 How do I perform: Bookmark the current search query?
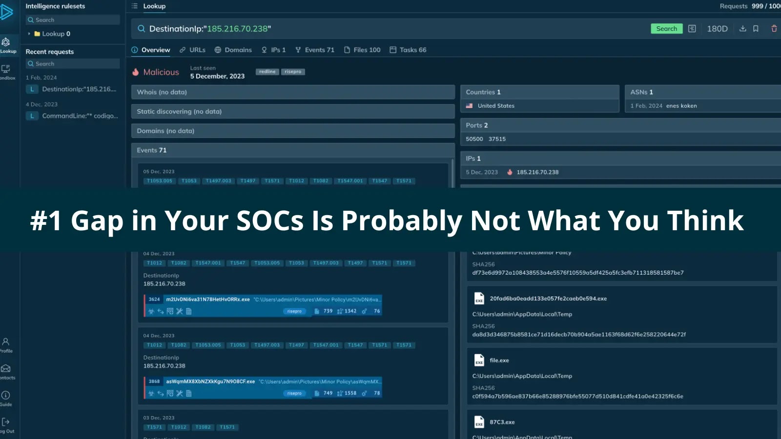(x=756, y=28)
